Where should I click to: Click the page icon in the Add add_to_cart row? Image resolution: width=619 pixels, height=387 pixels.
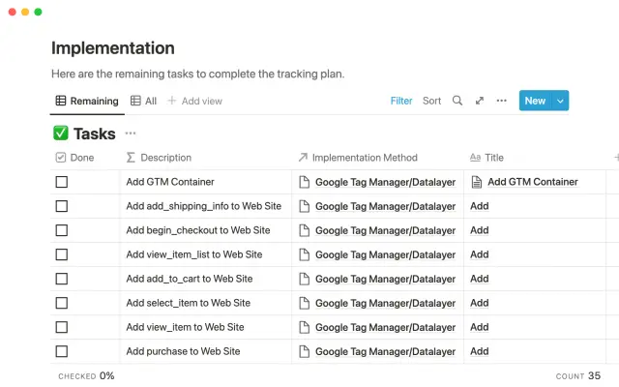click(x=304, y=279)
